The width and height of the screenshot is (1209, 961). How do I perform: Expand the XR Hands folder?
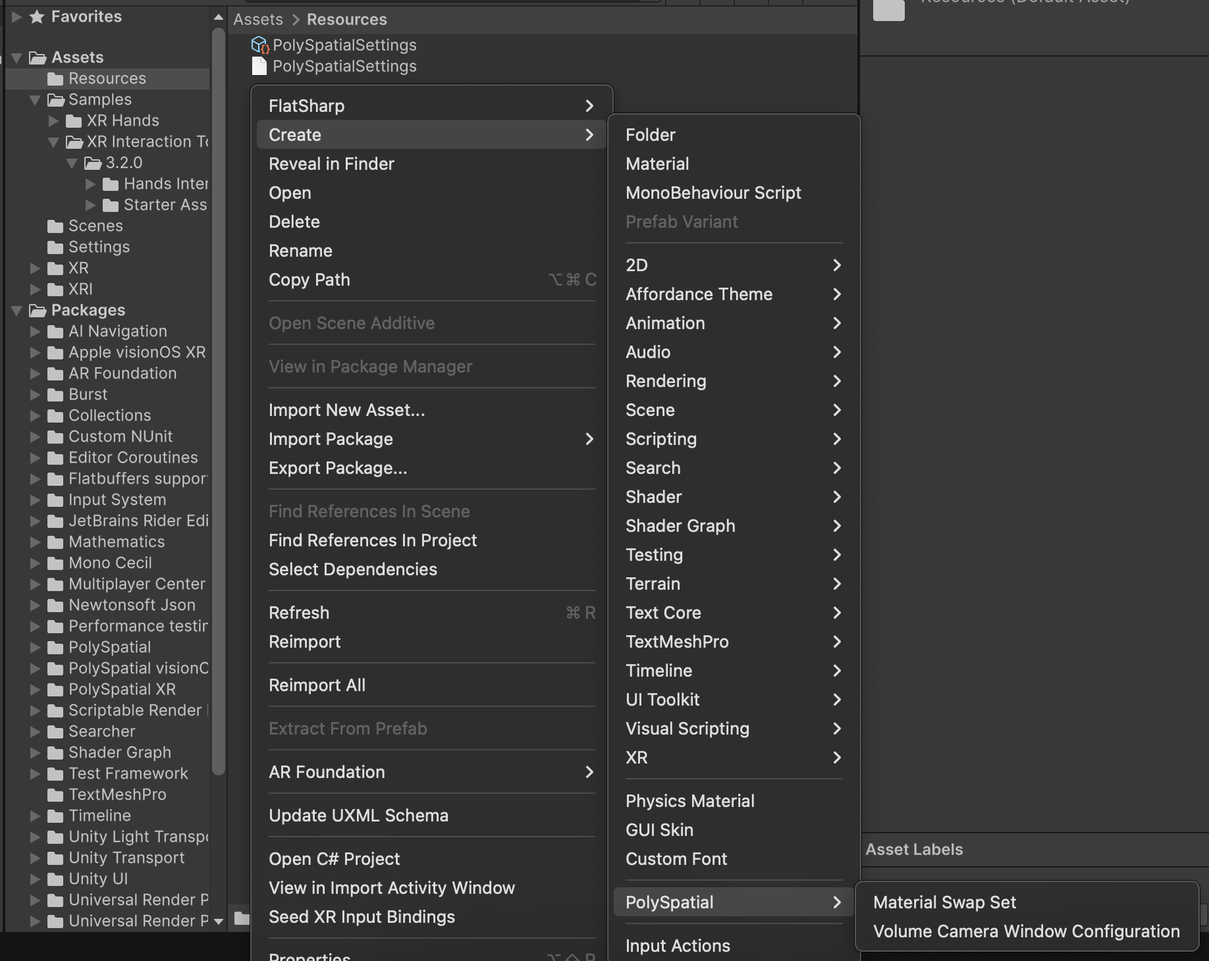[x=54, y=121]
